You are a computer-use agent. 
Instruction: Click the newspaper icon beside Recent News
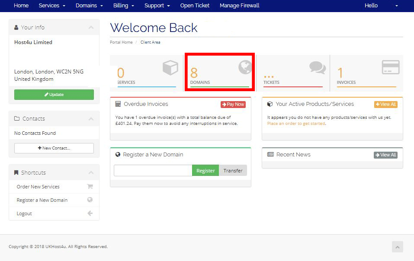click(270, 154)
